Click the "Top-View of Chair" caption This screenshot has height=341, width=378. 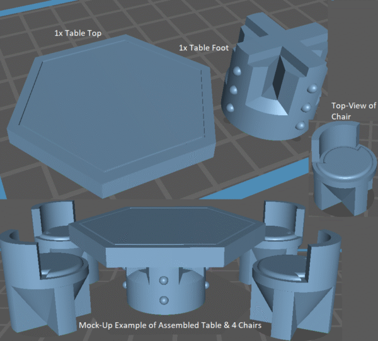click(353, 111)
